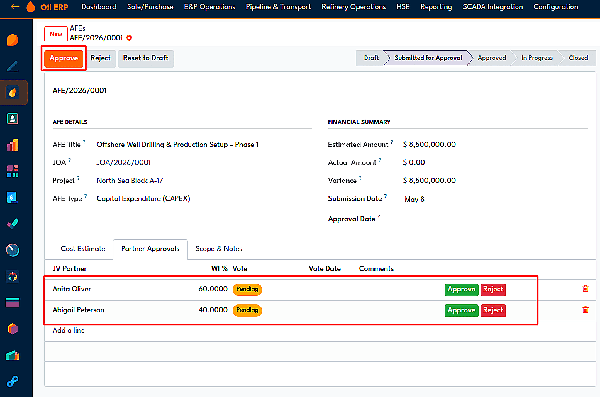Open the orange circle app in sidebar
The width and height of the screenshot is (600, 397).
coord(13,40)
